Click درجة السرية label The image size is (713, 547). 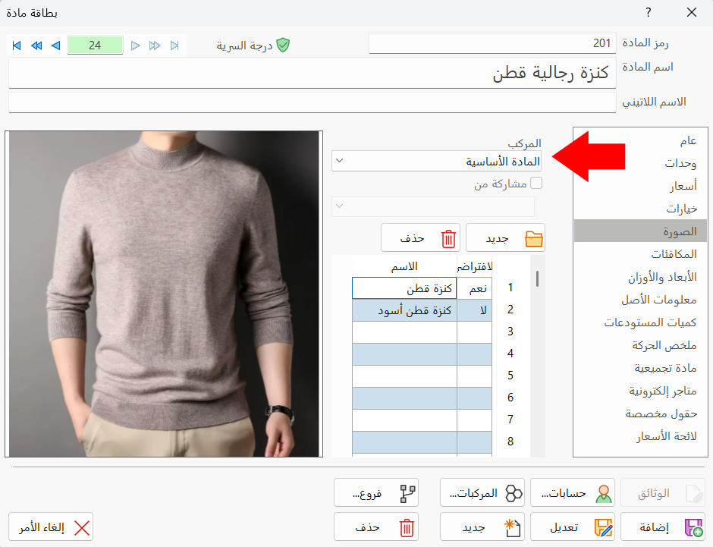pyautogui.click(x=244, y=46)
